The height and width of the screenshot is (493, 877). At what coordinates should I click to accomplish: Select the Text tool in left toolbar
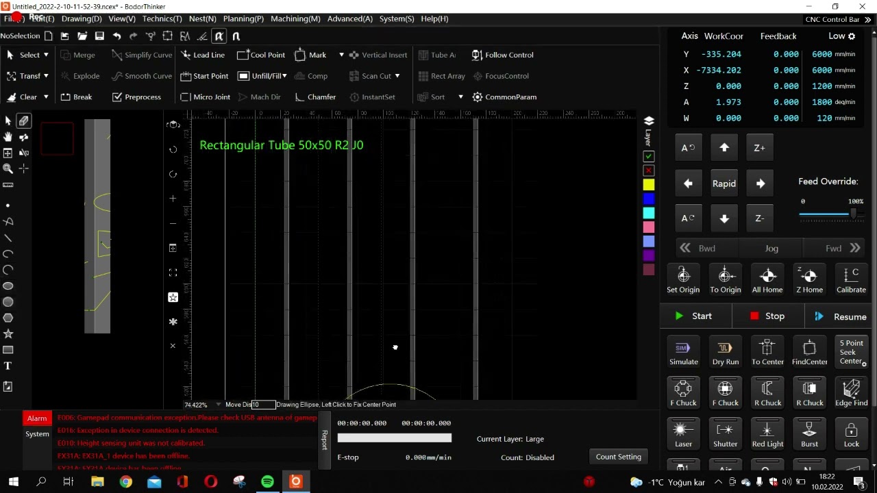click(8, 366)
